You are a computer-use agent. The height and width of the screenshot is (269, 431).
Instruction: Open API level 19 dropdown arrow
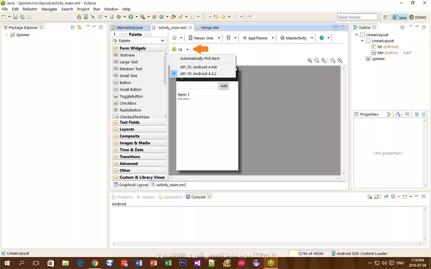point(187,50)
